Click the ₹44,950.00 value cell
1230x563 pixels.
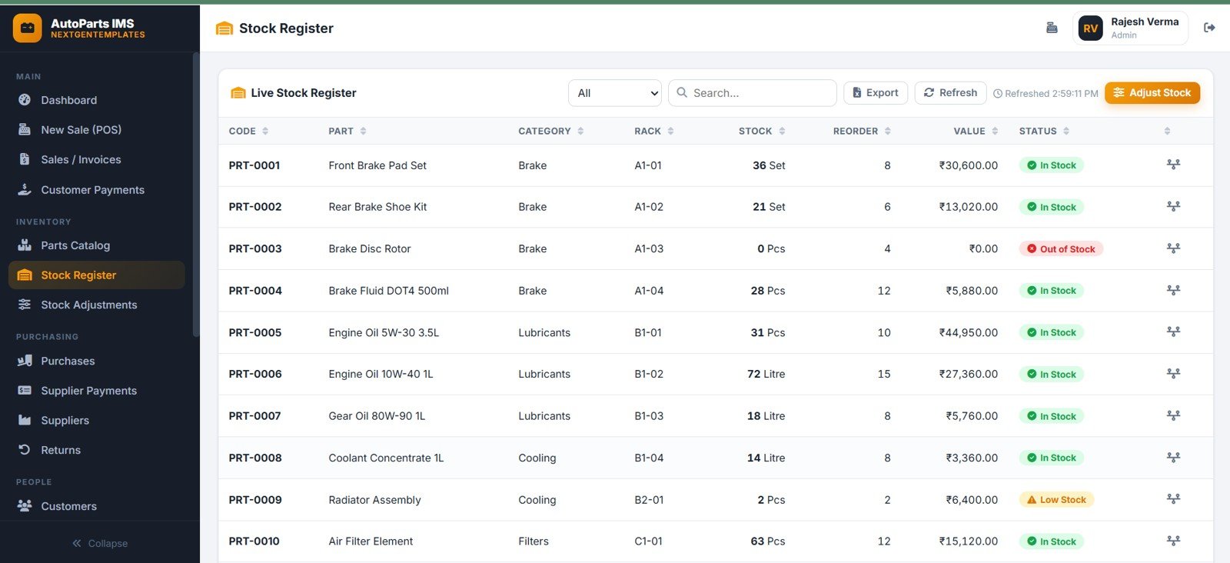[x=968, y=332]
